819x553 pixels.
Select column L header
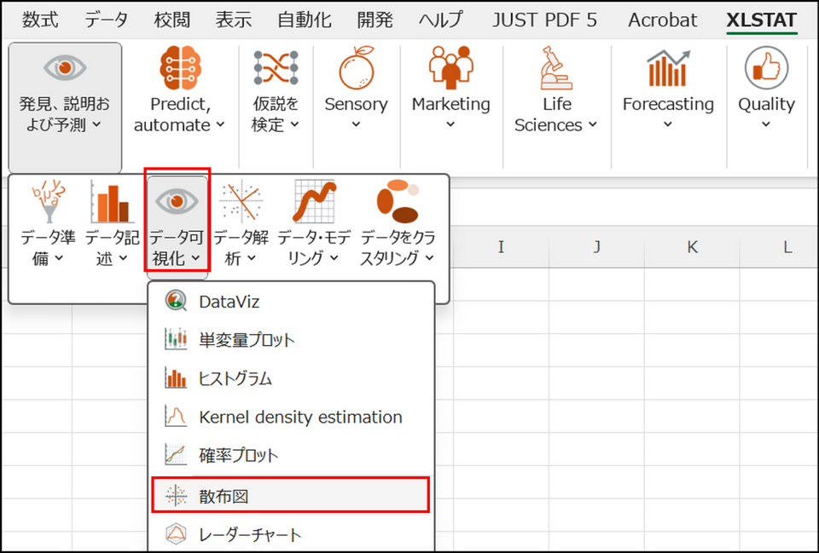pos(779,247)
